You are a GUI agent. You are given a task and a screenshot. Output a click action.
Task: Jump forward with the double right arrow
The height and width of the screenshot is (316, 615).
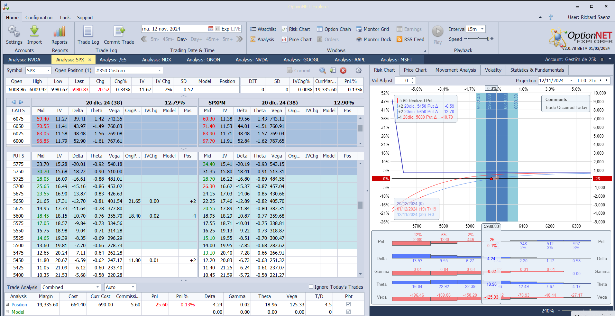point(240,39)
